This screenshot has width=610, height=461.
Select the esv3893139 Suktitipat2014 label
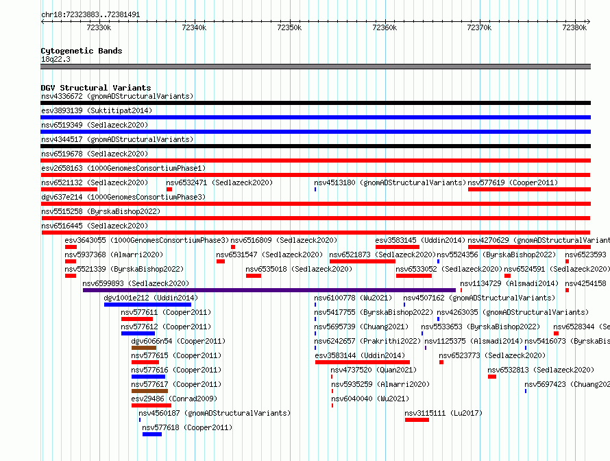point(97,110)
